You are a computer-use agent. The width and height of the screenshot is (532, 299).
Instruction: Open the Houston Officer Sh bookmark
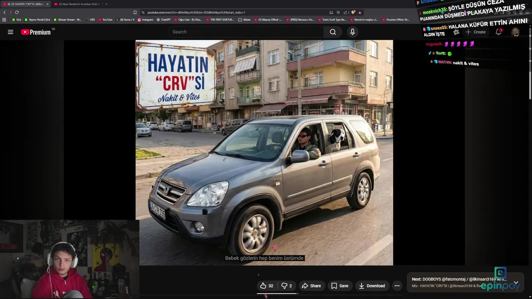(x=395, y=20)
